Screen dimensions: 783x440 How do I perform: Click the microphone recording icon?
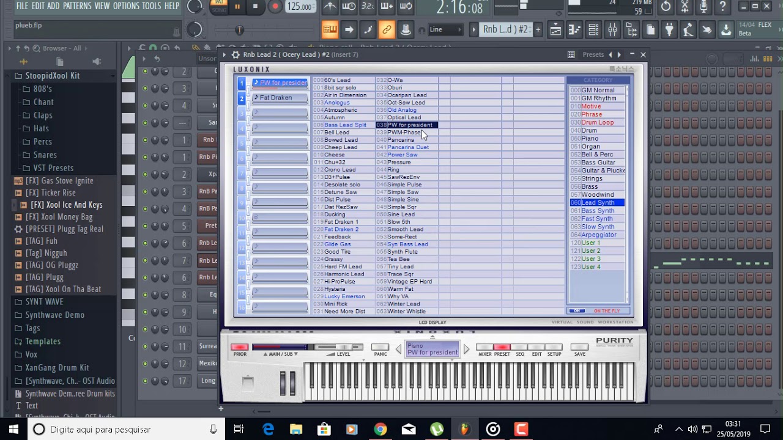click(x=703, y=7)
